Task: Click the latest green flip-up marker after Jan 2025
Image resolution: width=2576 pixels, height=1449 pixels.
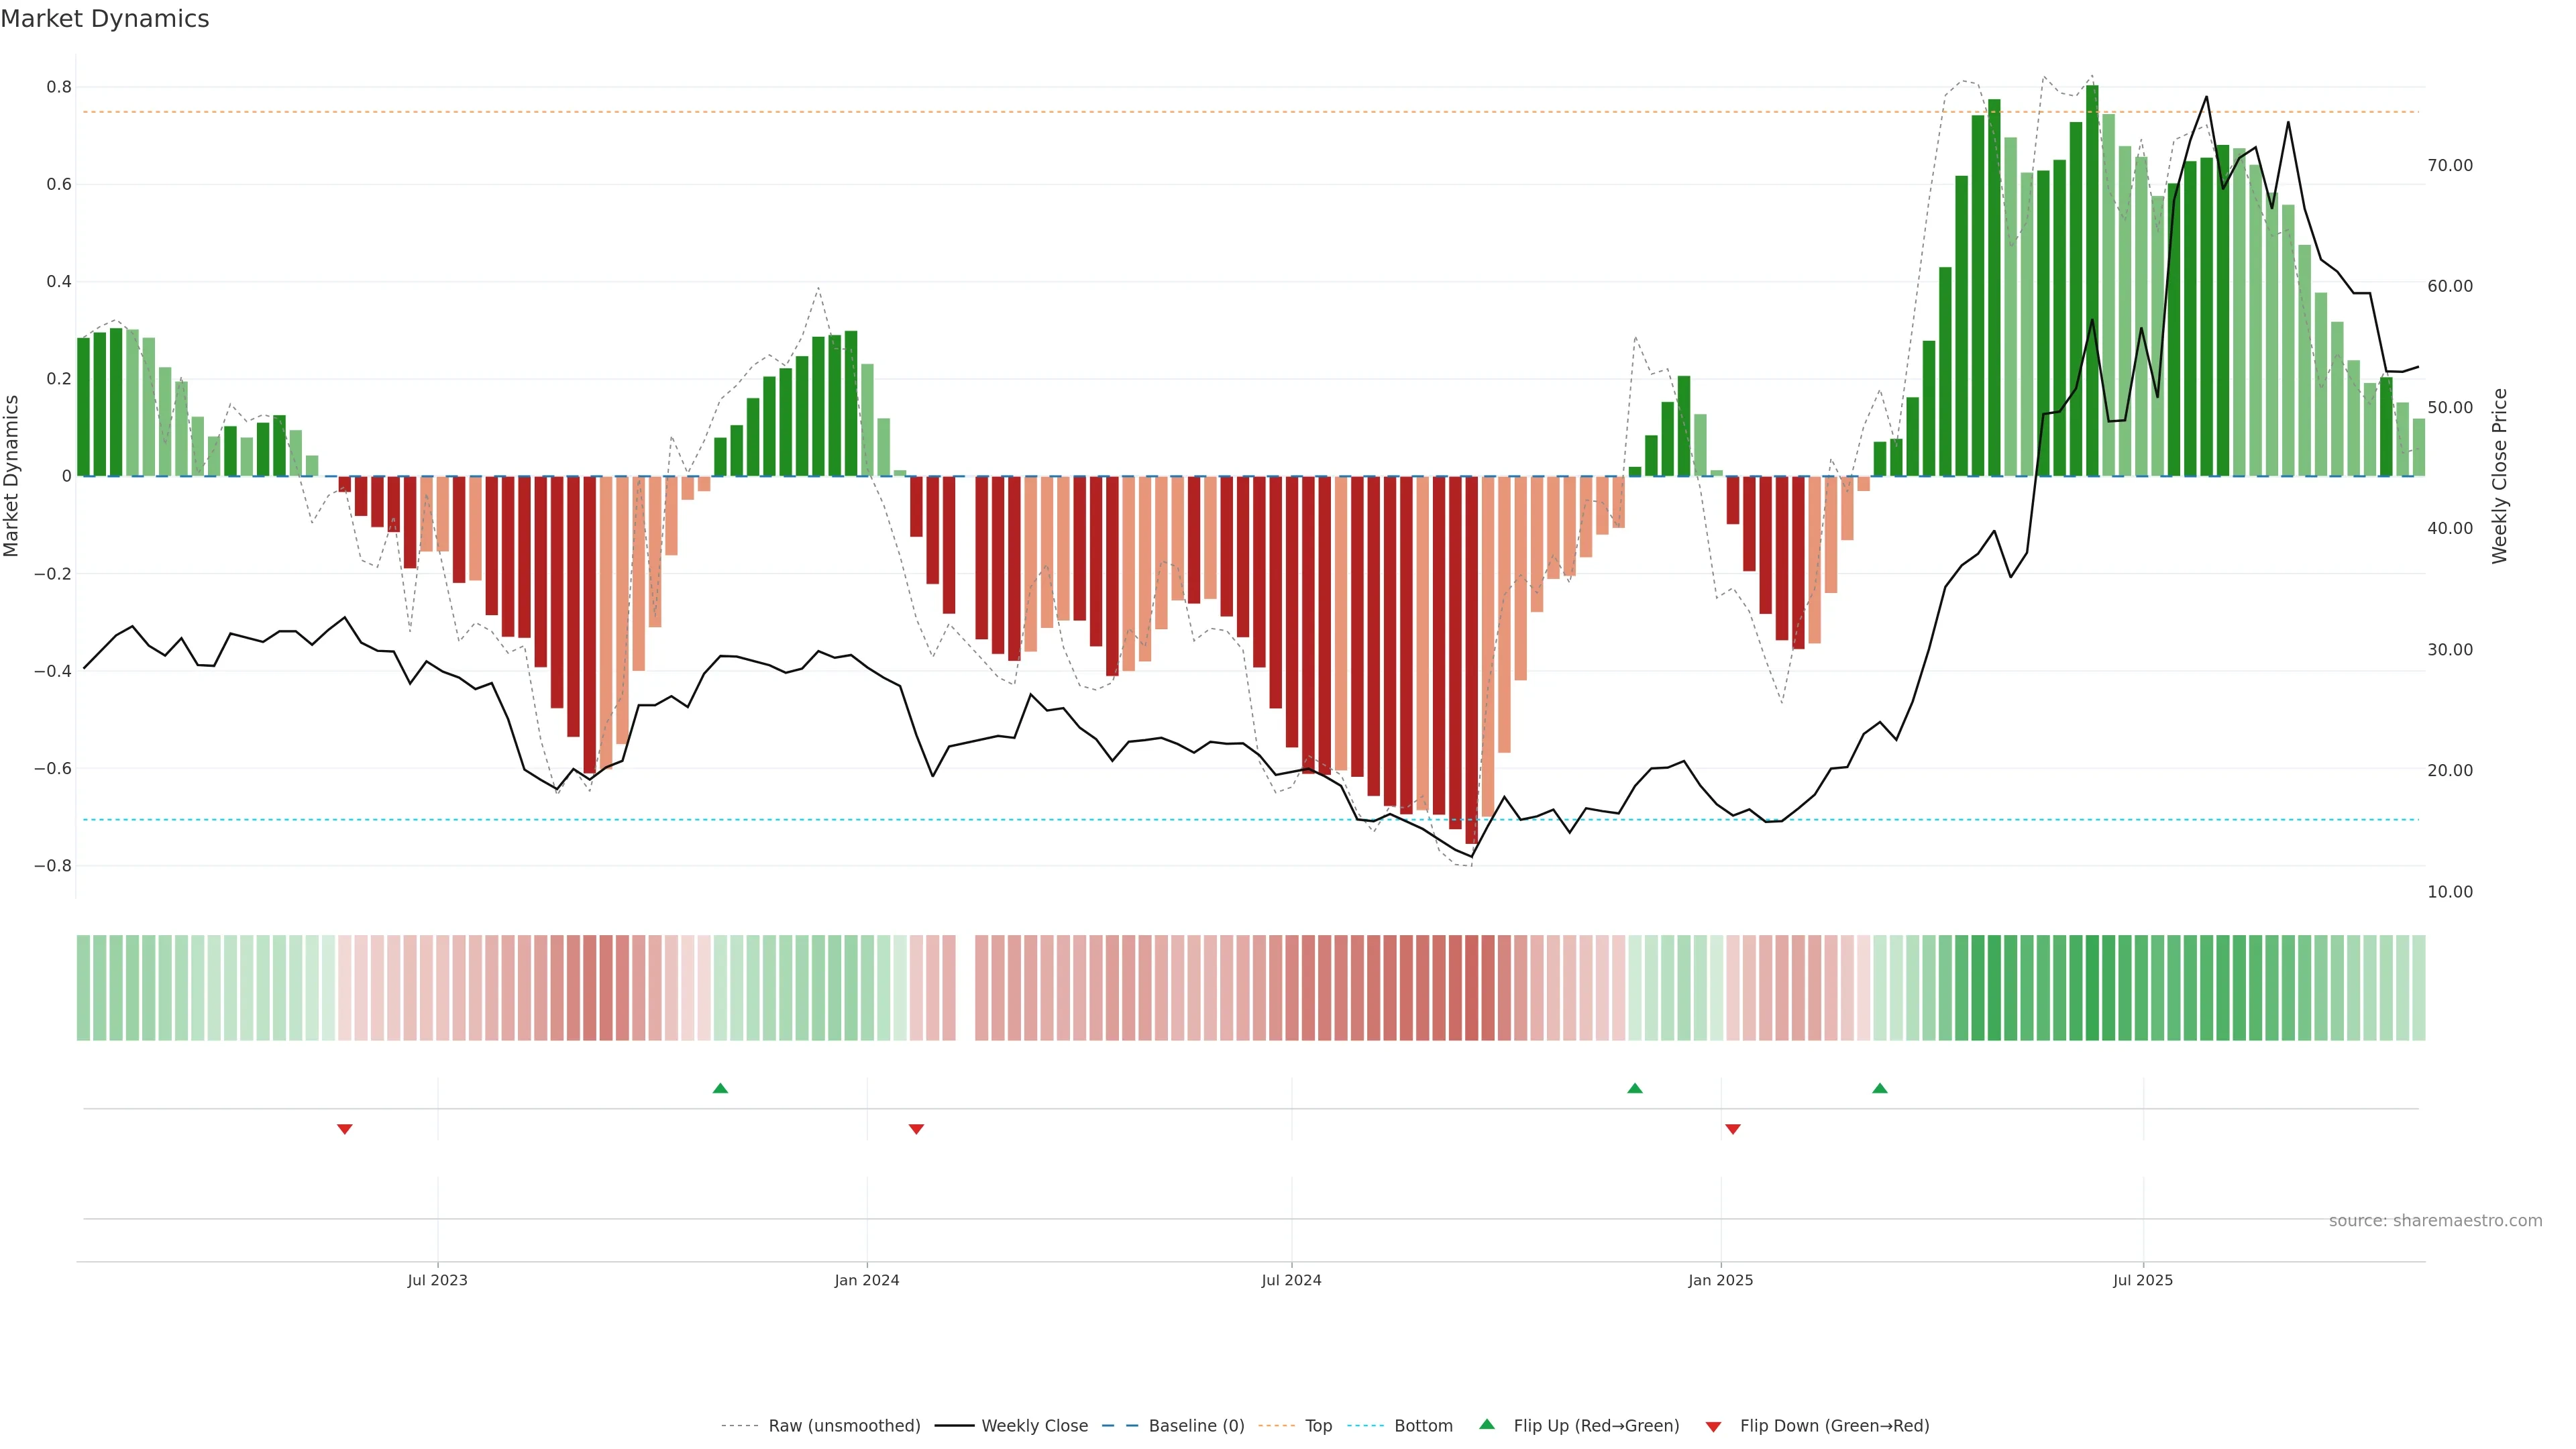Action: (x=1880, y=1088)
